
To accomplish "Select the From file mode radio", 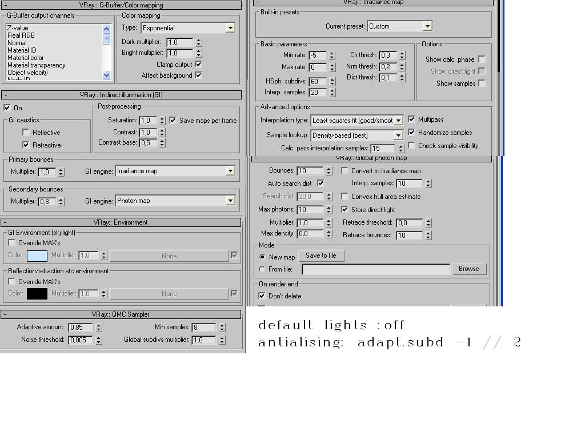I will pyautogui.click(x=262, y=269).
